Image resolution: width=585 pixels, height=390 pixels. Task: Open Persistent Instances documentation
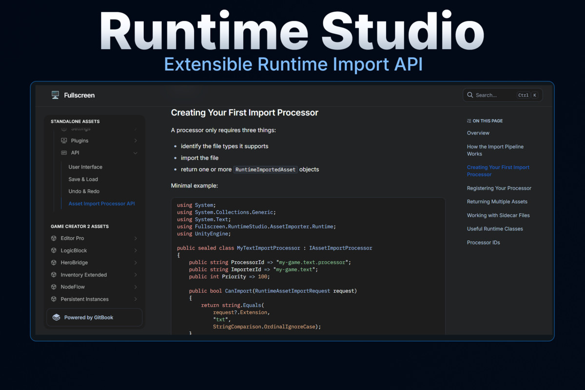pos(84,299)
